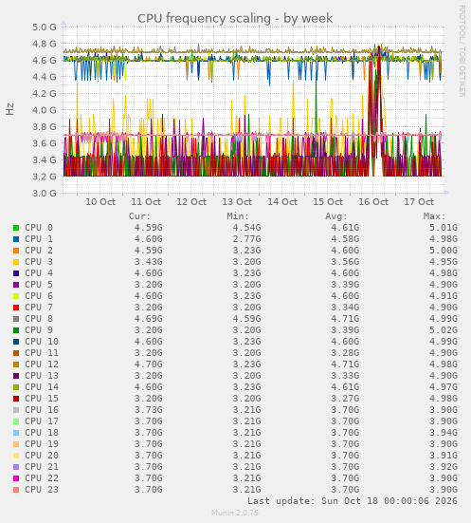Click CPU 21 maximum value 3.92G
The height and width of the screenshot is (523, 471).
click(x=444, y=467)
